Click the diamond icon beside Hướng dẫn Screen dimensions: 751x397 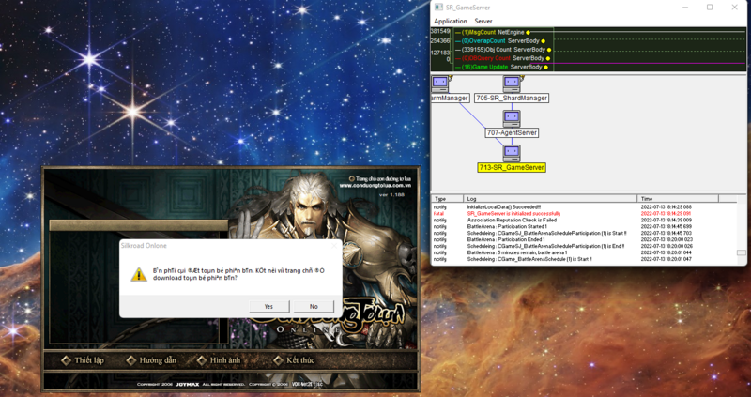point(130,360)
